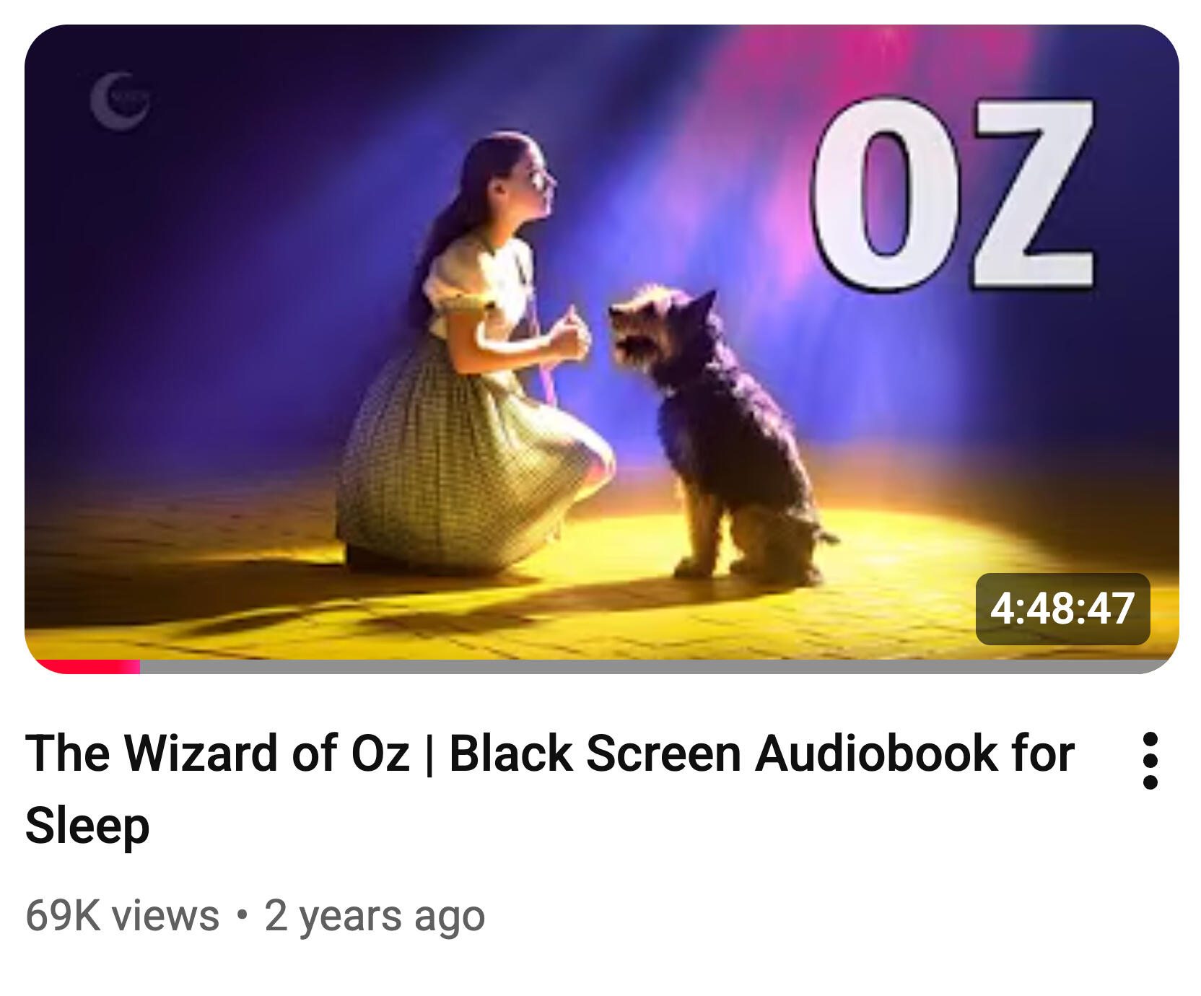Click the 69K views text
This screenshot has width=1201, height=996.
(x=122, y=915)
